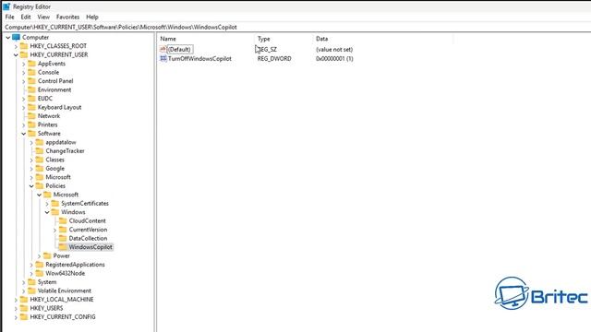Select the (Default) value name

tap(180, 49)
